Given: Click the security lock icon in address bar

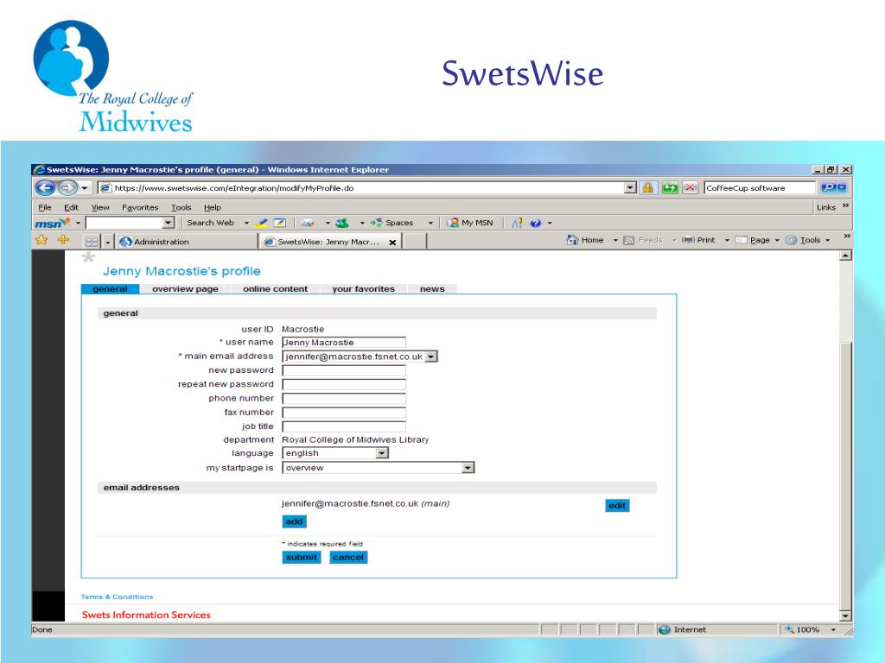Looking at the screenshot, I should [x=648, y=187].
